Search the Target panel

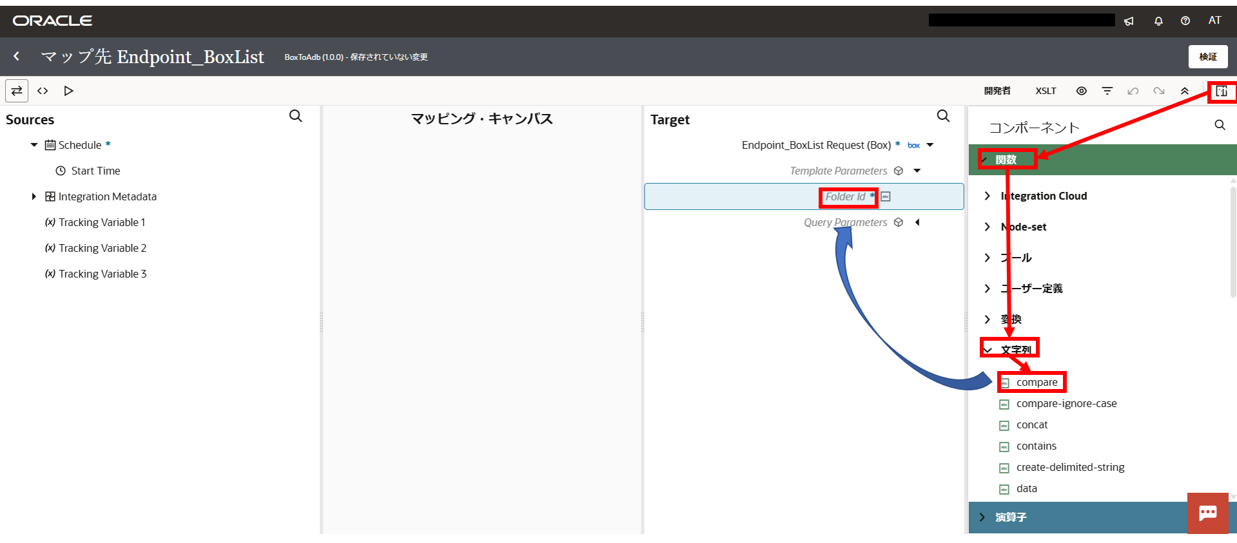(x=943, y=116)
